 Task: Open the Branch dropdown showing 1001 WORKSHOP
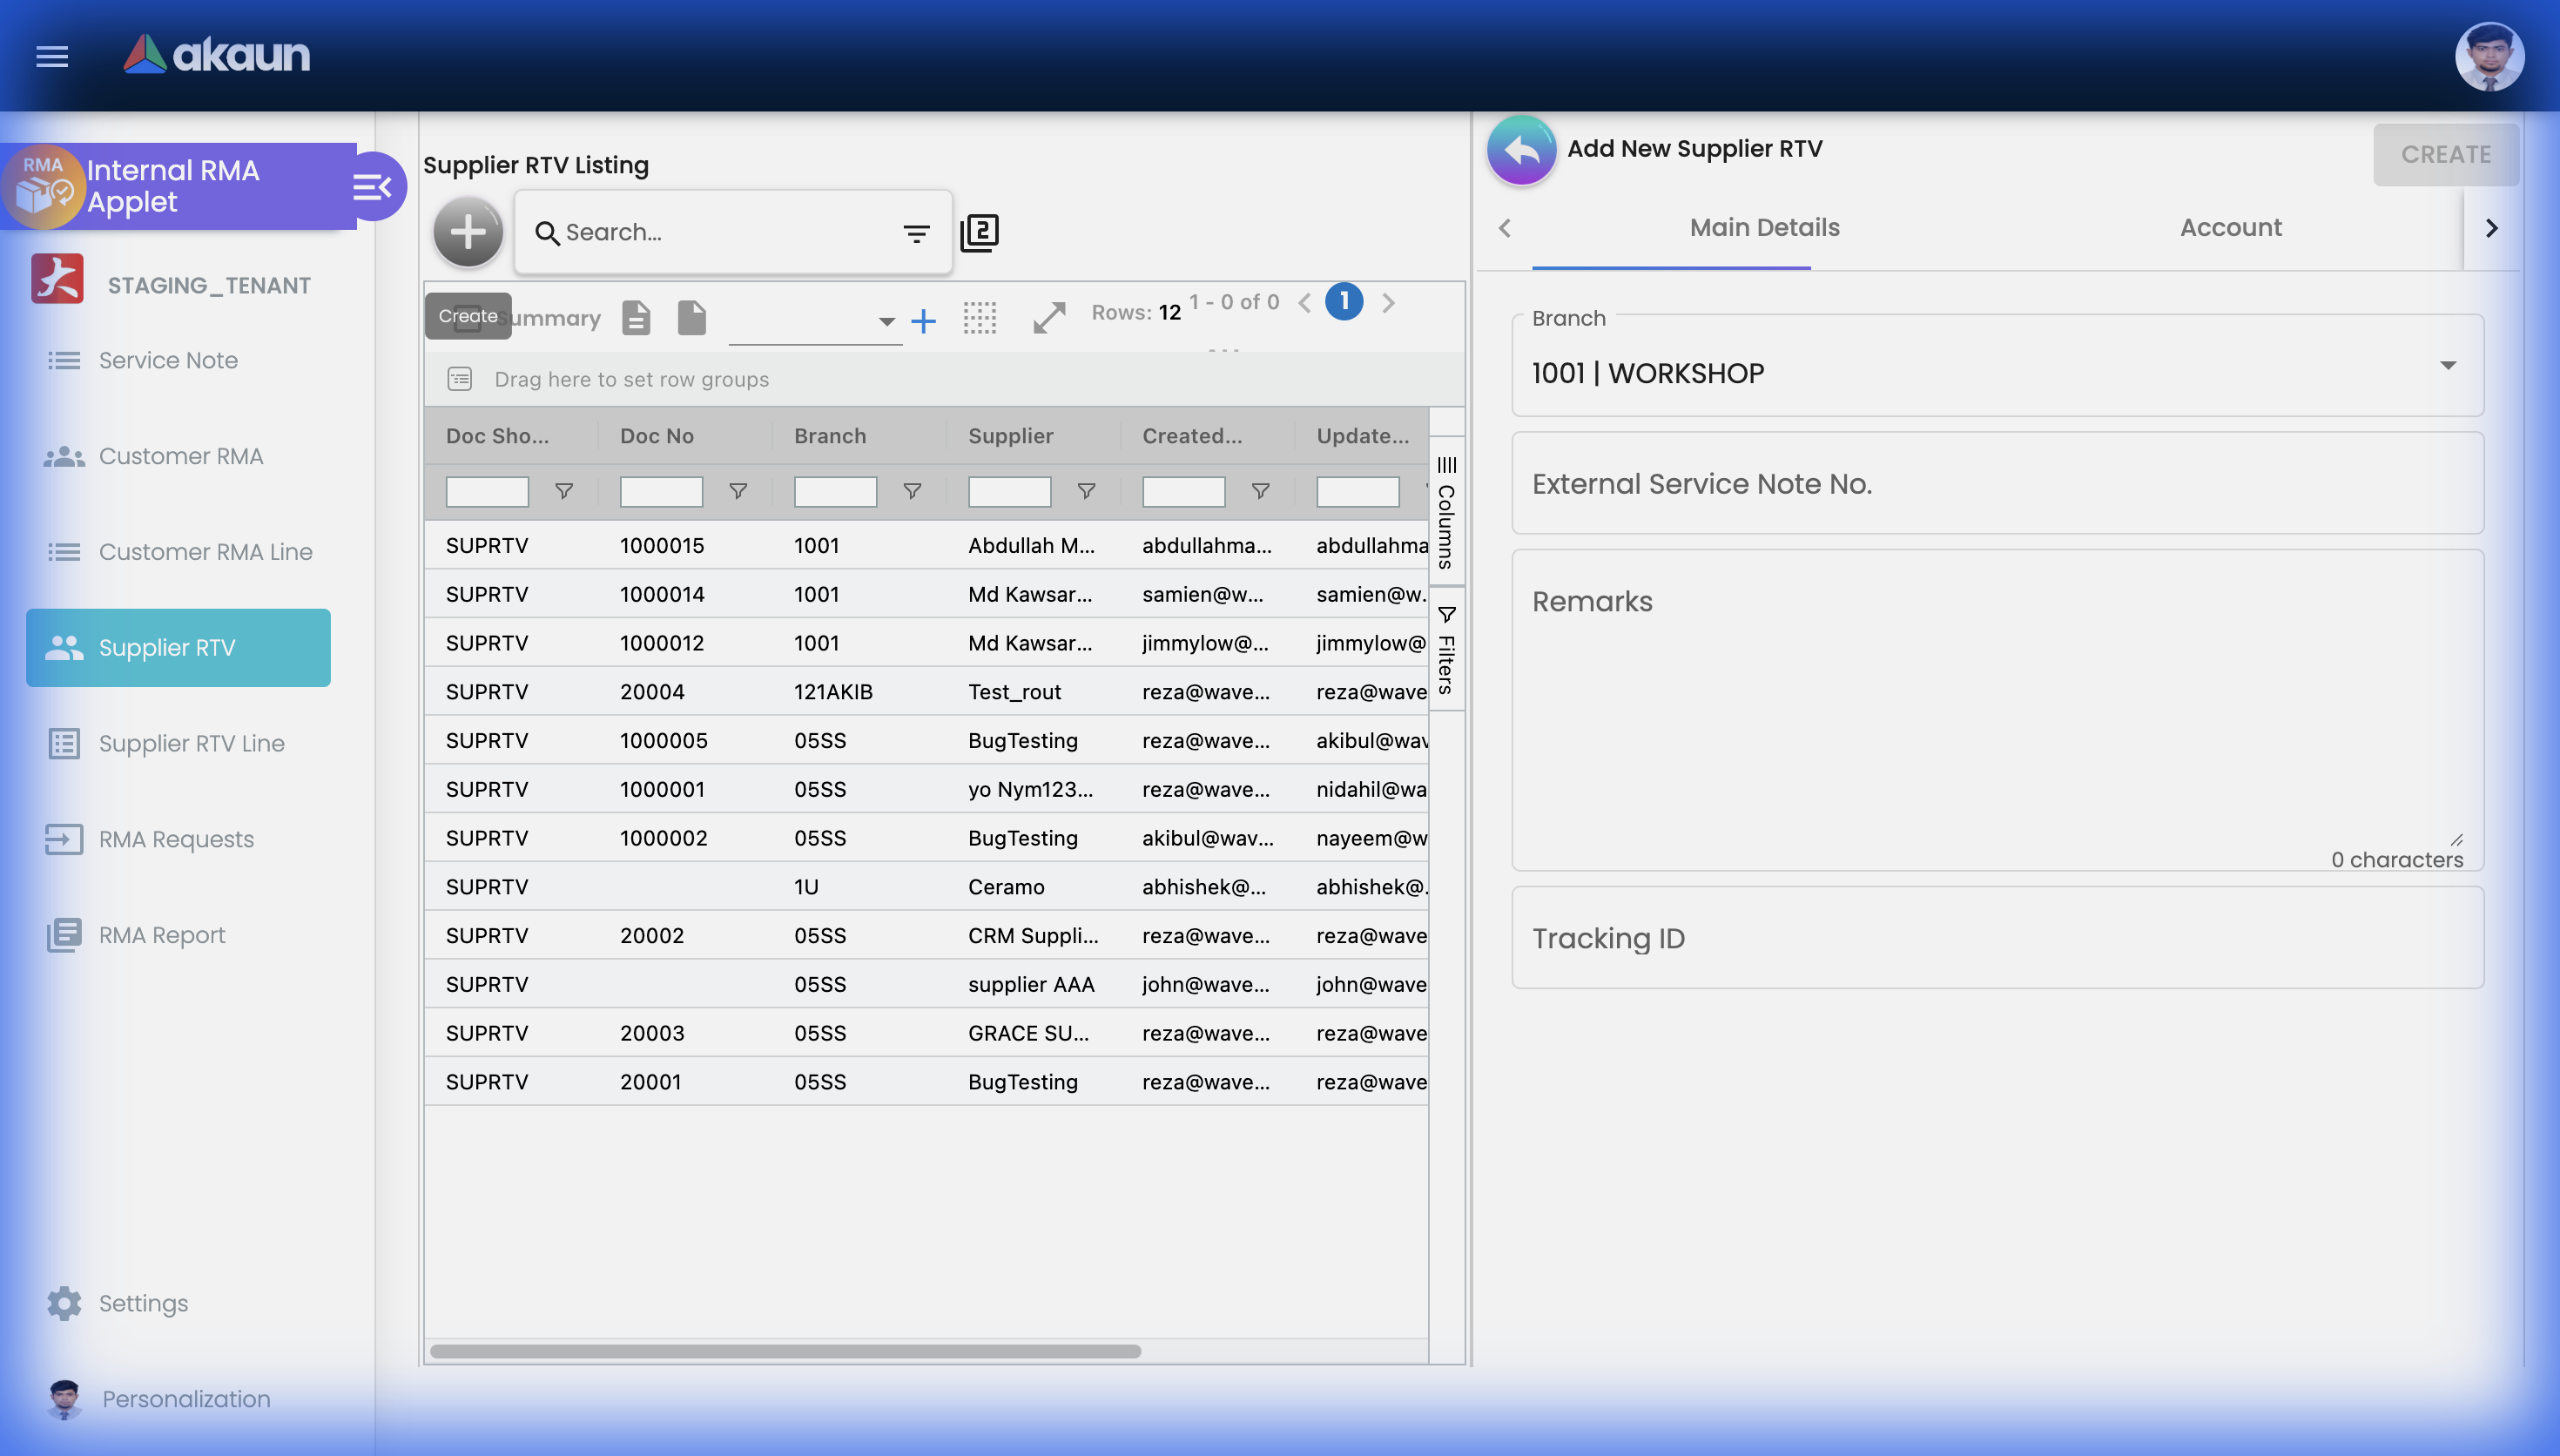point(2447,366)
